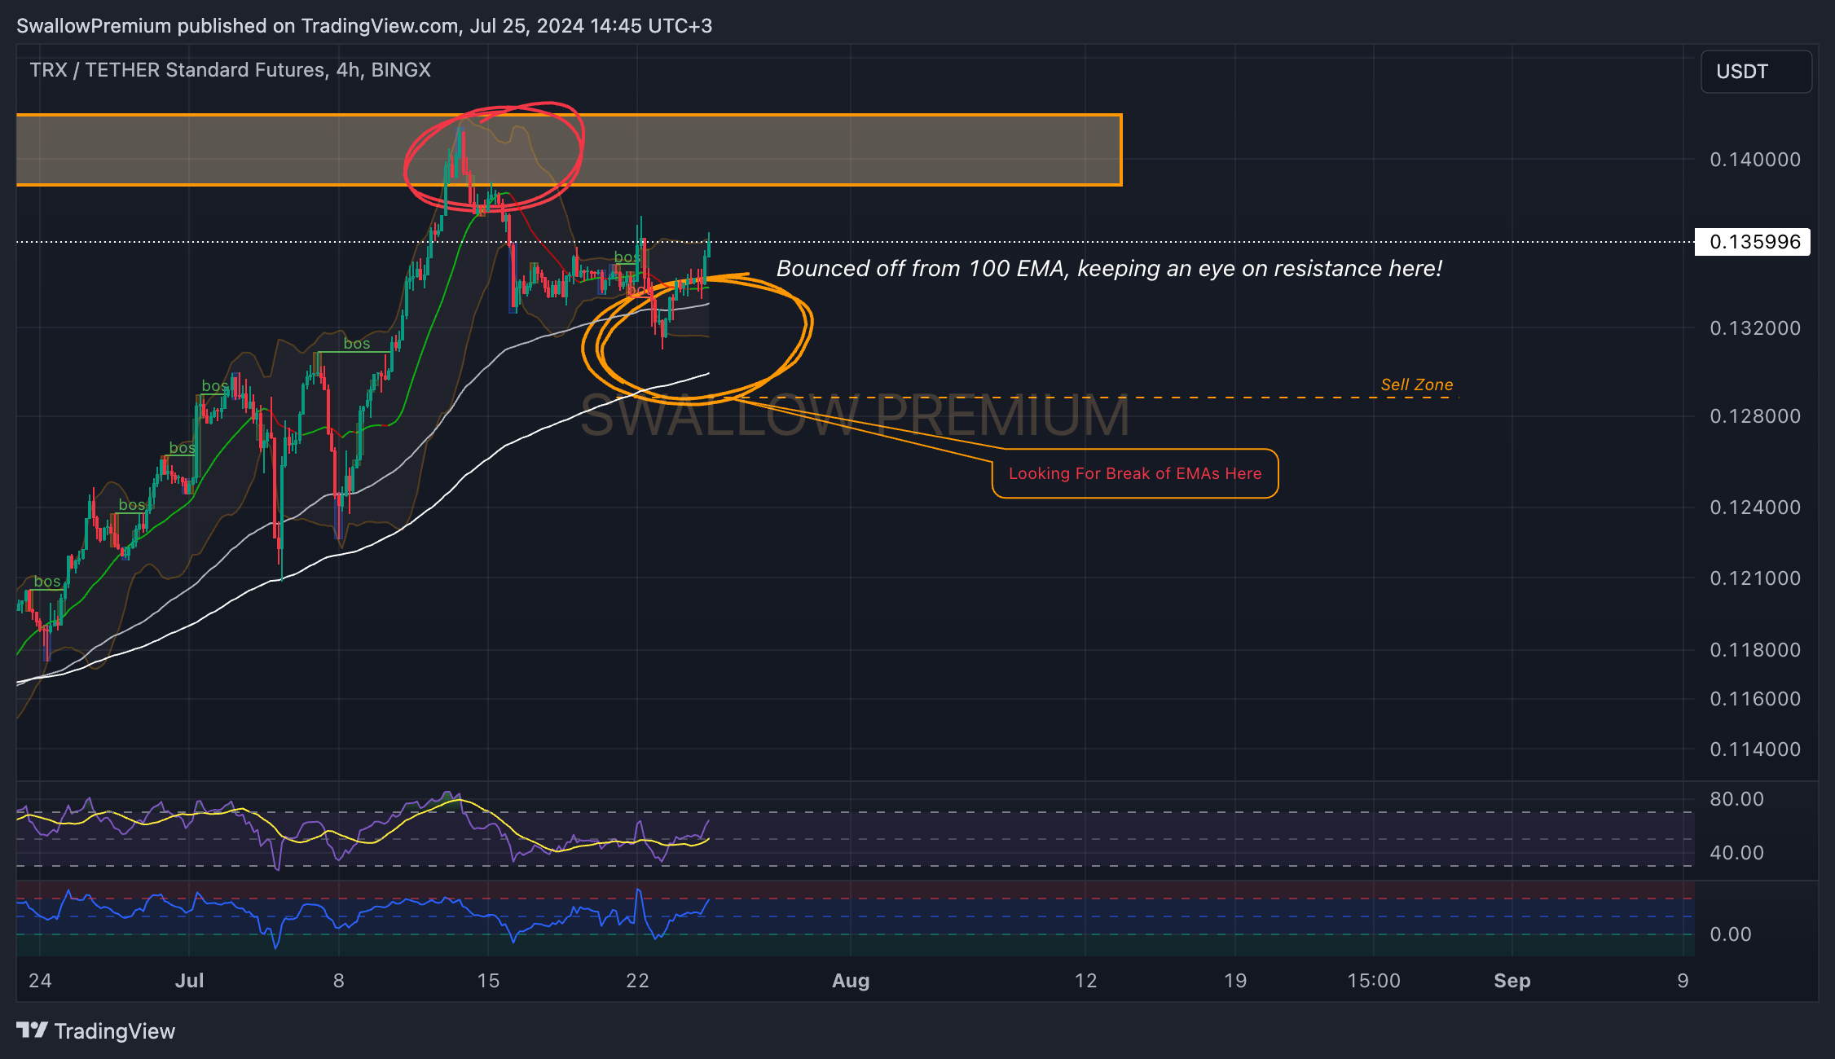Click the 12 date label on time axis
Screen dimensions: 1835x1059
tap(1085, 981)
